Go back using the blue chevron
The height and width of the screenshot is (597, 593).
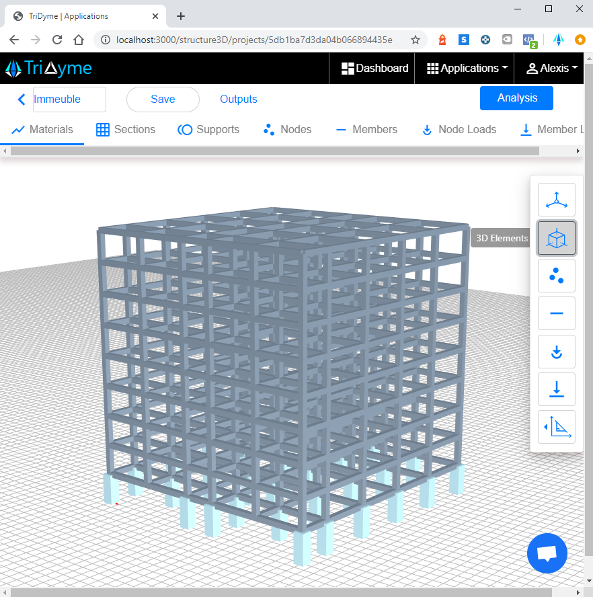point(22,99)
